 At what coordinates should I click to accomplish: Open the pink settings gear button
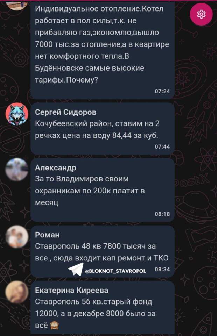point(201,14)
